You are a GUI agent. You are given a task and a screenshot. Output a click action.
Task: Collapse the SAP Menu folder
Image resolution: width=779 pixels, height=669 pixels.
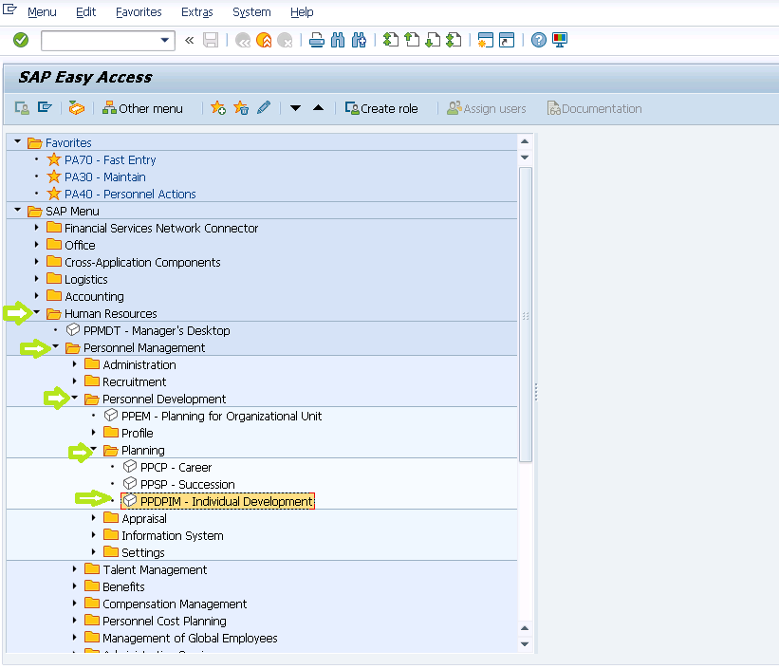[18, 211]
